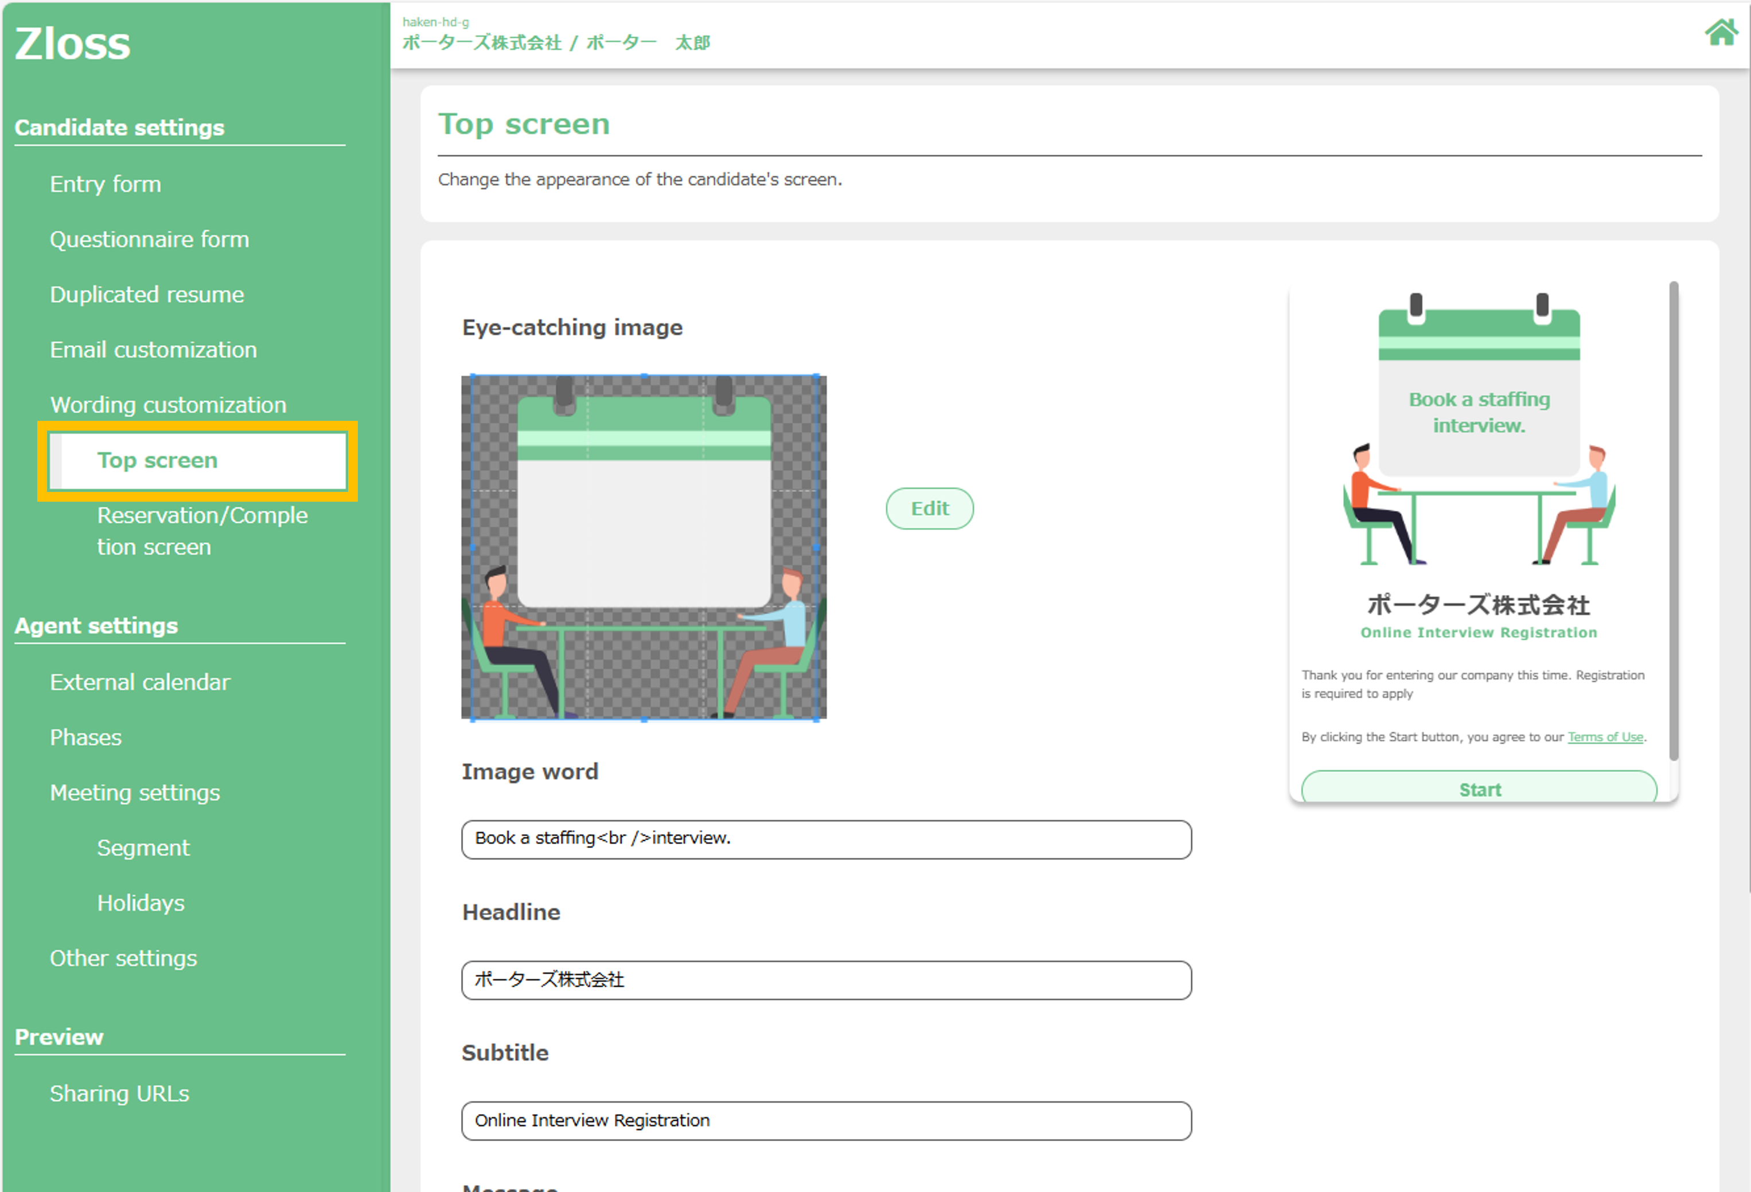This screenshot has height=1192, width=1751.
Task: Click the Subtitle input field
Action: pos(826,1120)
